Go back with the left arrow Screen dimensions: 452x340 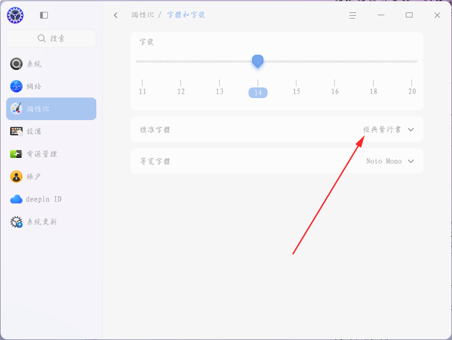coord(116,15)
